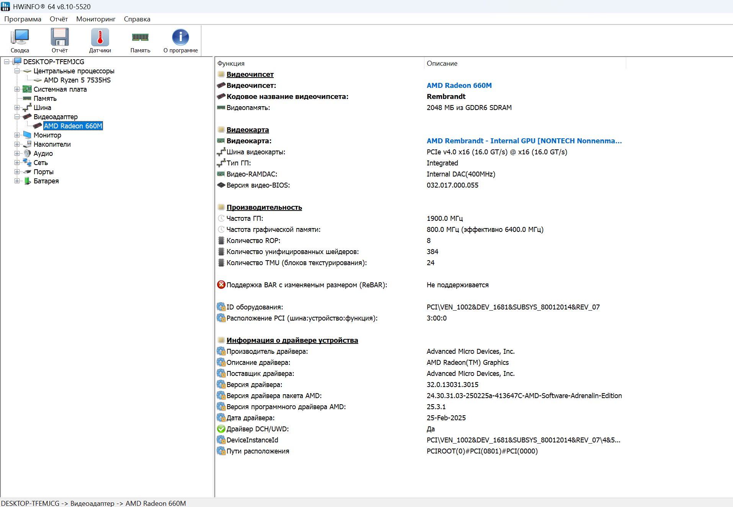Click the AMD Radeon 660M chipset link

pyautogui.click(x=459, y=85)
